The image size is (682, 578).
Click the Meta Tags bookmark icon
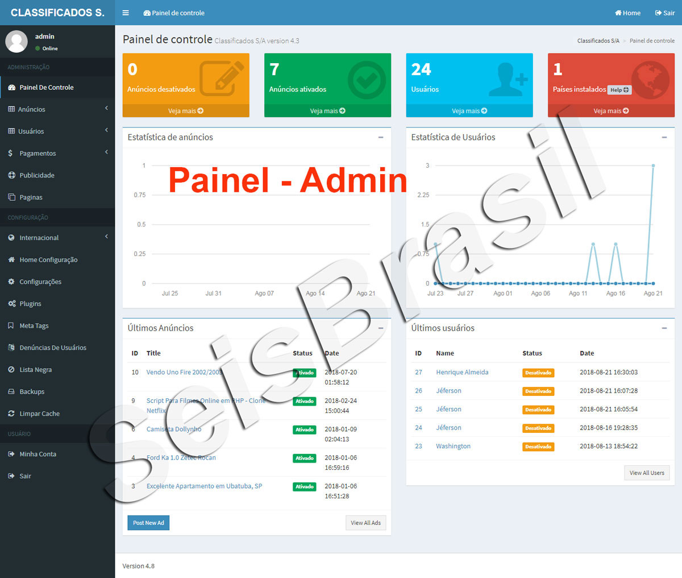point(11,326)
